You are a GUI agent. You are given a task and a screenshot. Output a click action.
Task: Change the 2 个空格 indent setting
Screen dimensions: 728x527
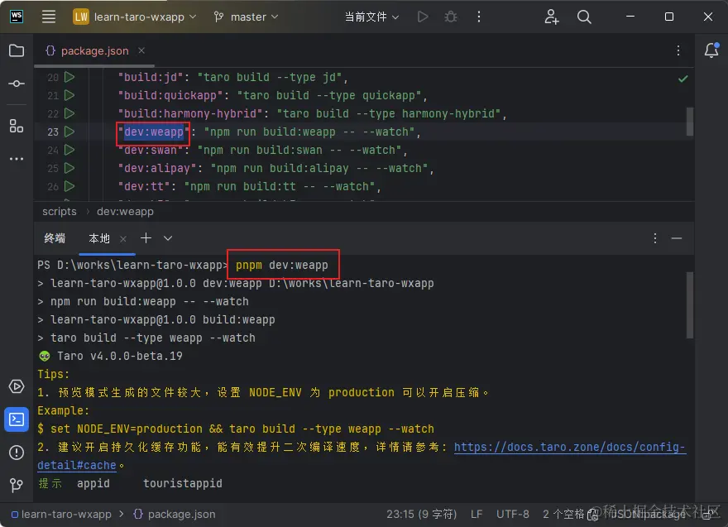pos(563,514)
